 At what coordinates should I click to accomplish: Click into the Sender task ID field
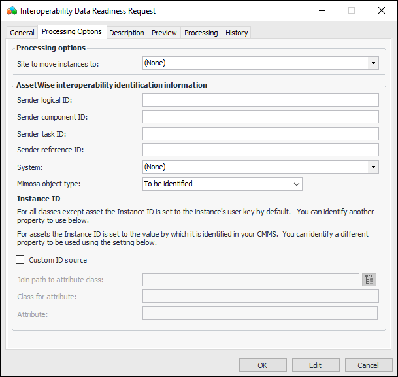(x=260, y=134)
